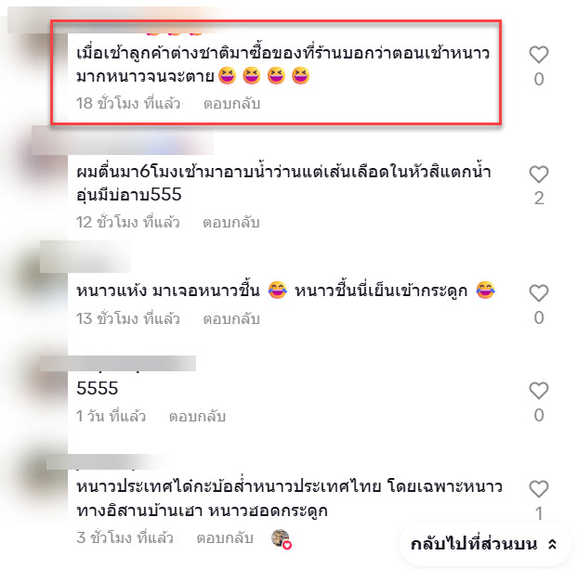
Task: Reply to the 18-hour-old comment
Action: [x=232, y=103]
